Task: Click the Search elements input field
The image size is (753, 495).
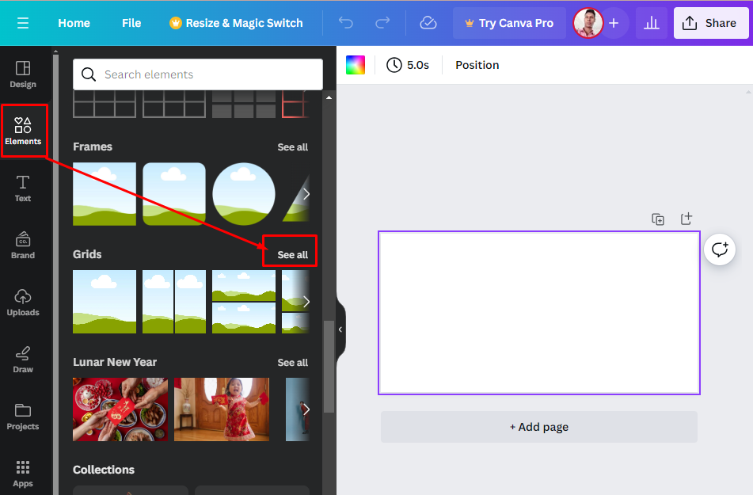Action: point(197,74)
